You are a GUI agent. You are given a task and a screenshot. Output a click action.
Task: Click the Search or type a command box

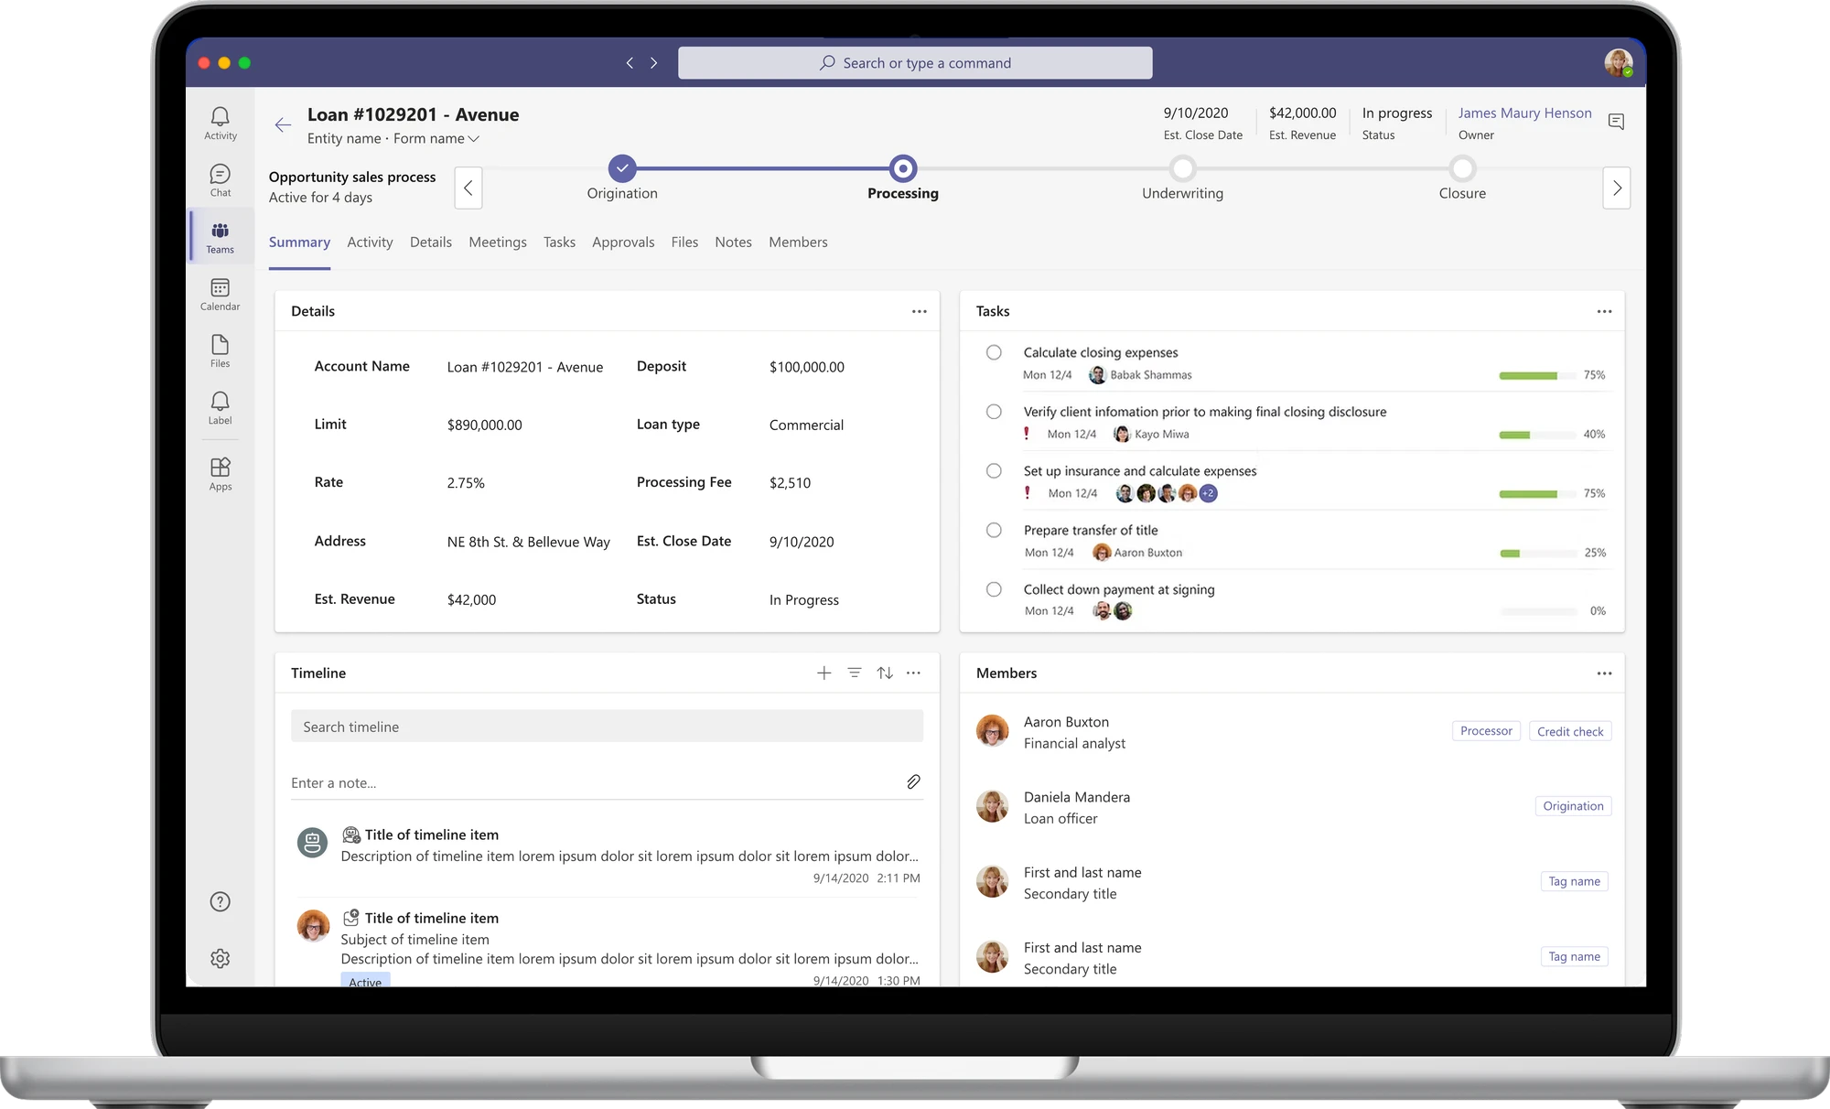point(915,63)
